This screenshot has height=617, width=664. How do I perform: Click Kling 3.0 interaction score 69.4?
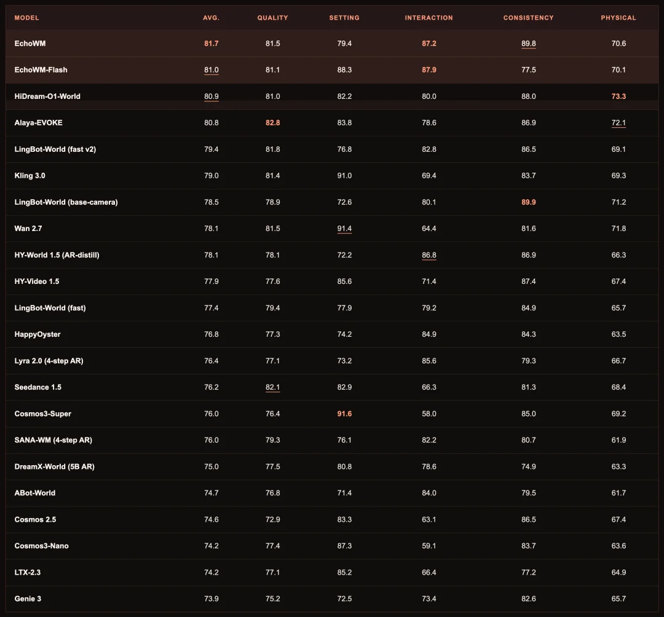click(x=429, y=176)
